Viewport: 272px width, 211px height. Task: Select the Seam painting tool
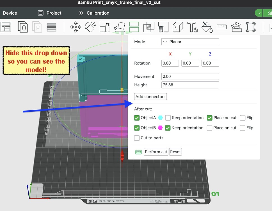[178, 27]
